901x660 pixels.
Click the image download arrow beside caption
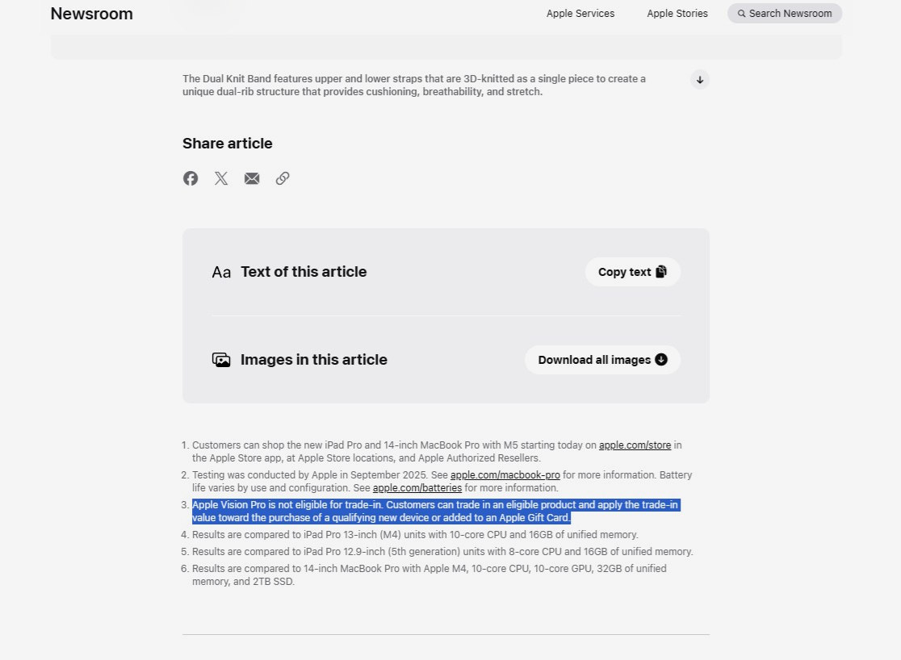(x=700, y=79)
